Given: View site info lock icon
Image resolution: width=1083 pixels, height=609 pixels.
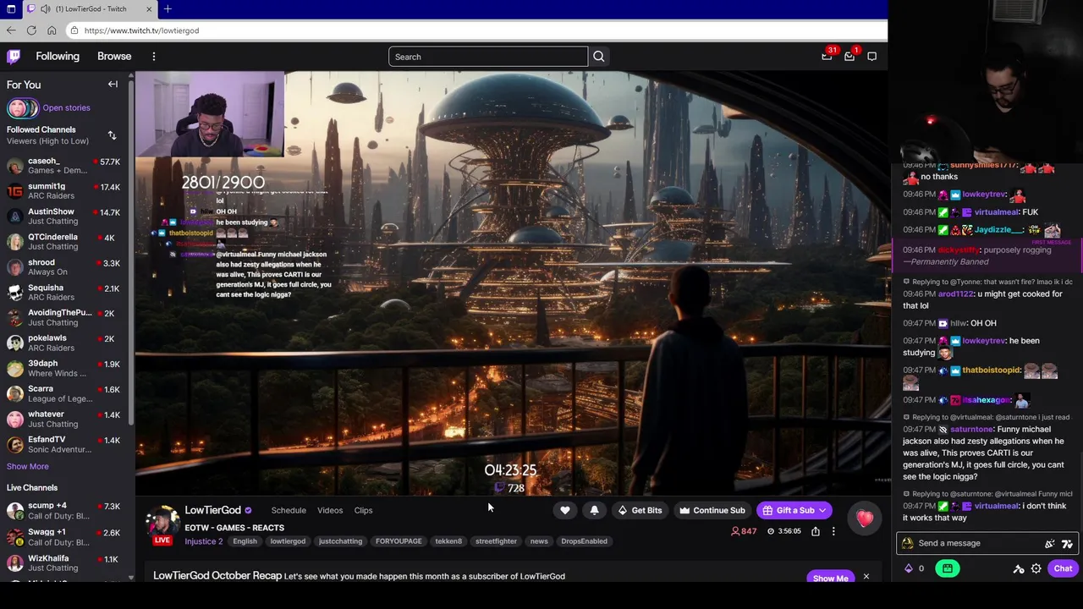Looking at the screenshot, I should tap(74, 30).
